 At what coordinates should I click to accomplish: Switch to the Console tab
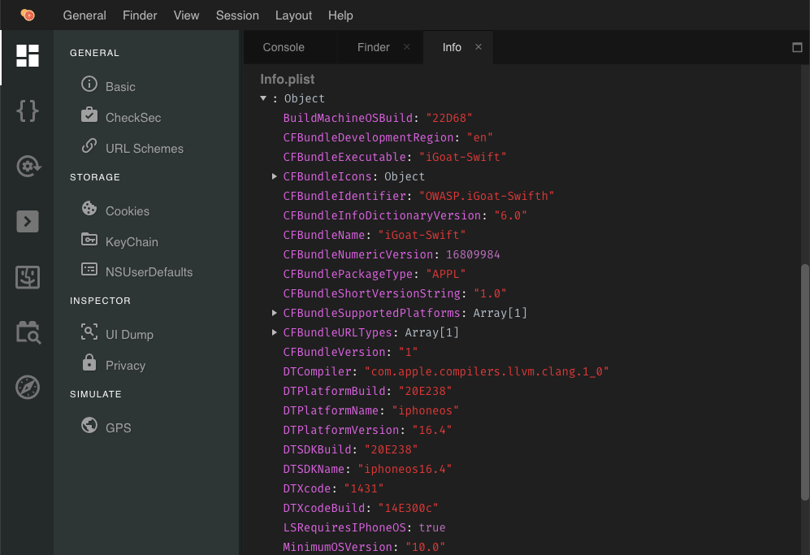[284, 47]
